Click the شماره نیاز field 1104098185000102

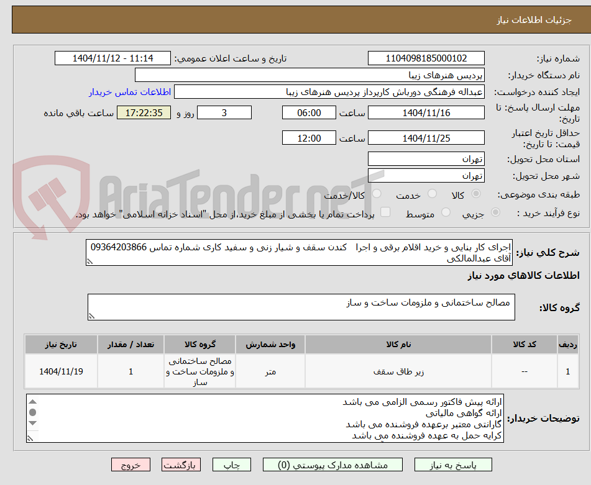[426, 58]
